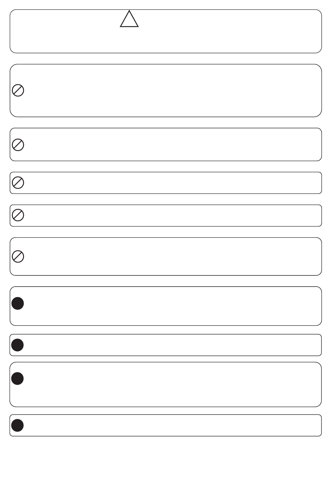Screen dimensions: 331x482
Task: Select the fourth prohibition circle-slash icon
Action: pyautogui.click(x=18, y=215)
